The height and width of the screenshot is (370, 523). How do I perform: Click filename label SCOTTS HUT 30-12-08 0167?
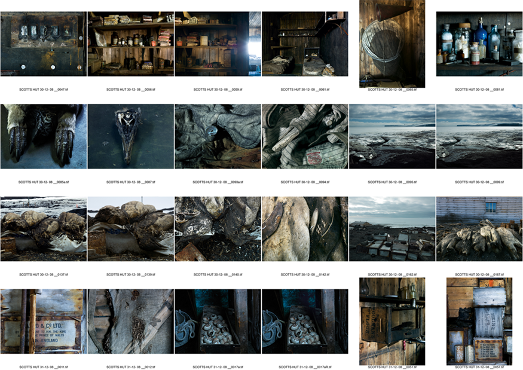click(x=479, y=274)
